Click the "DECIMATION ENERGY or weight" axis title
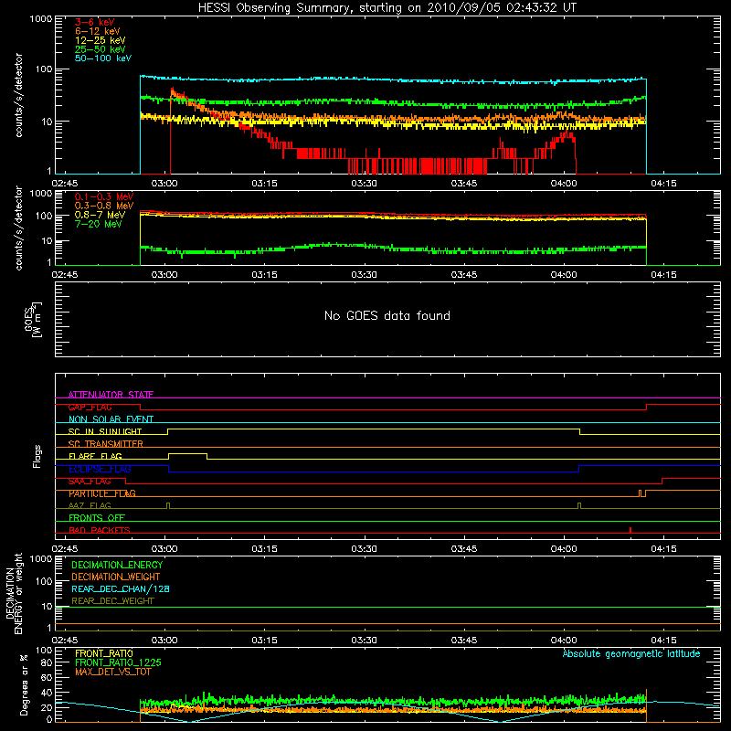731x731 pixels. [14, 593]
